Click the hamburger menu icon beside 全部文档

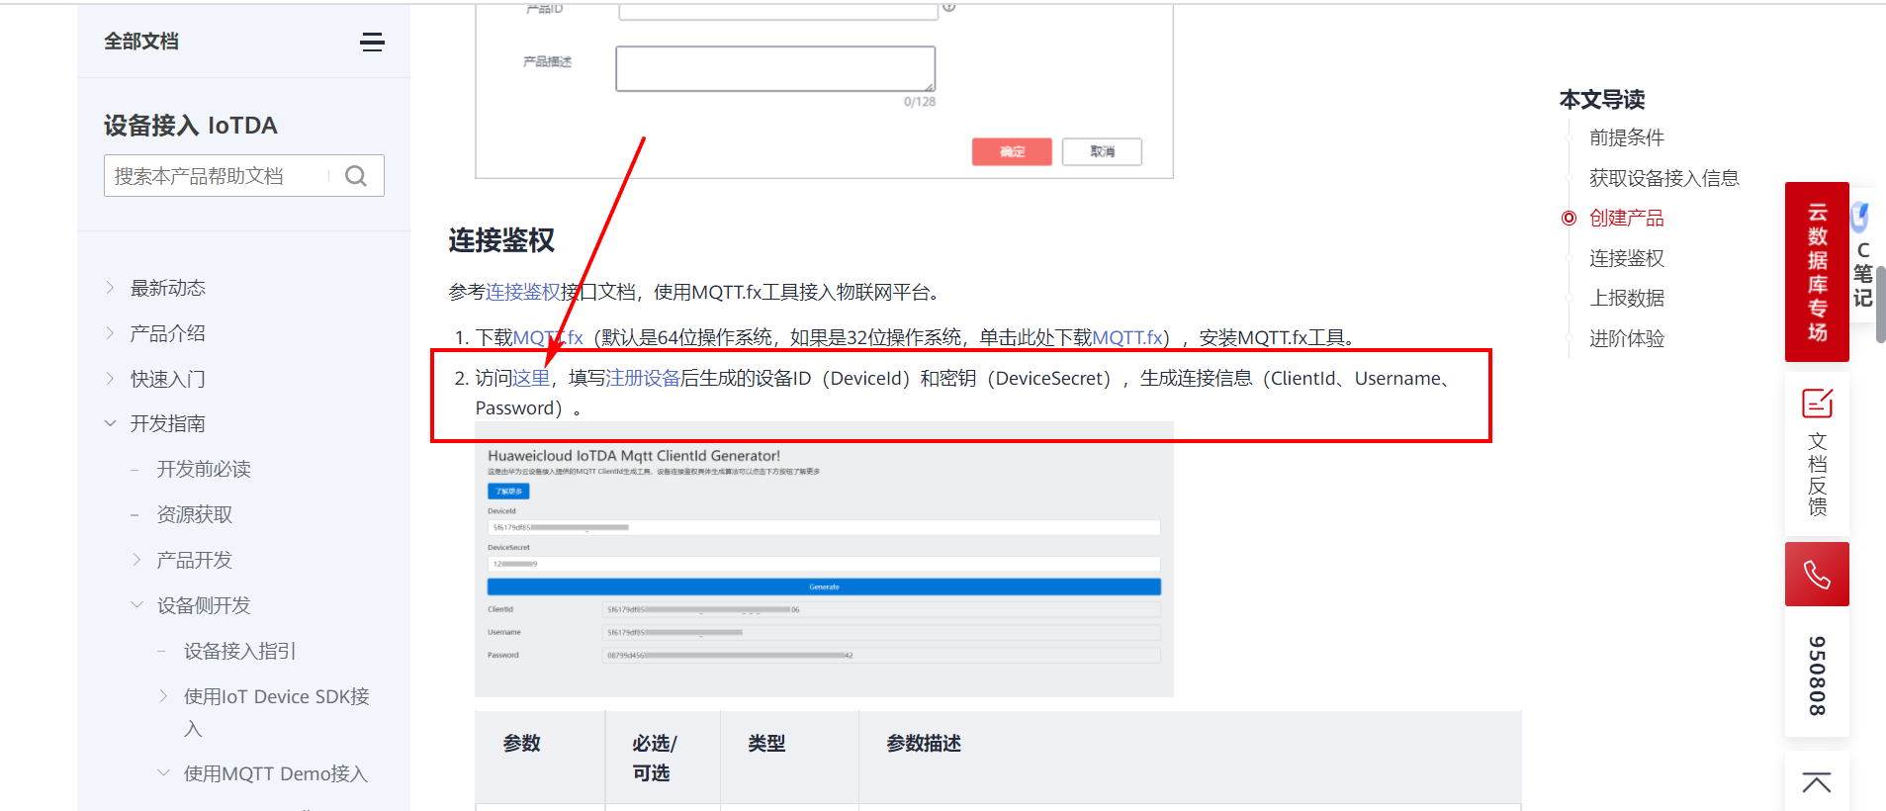tap(372, 42)
